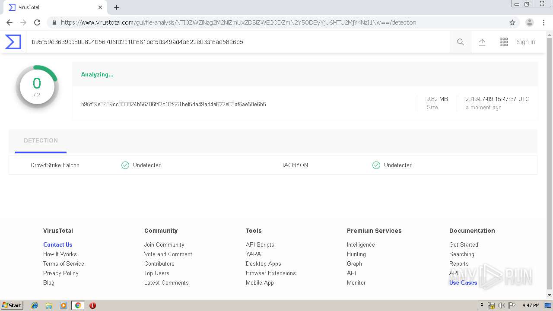Click the 2019-07-09 15:47:37 UTC timestamp
553x311 pixels.
tap(497, 99)
